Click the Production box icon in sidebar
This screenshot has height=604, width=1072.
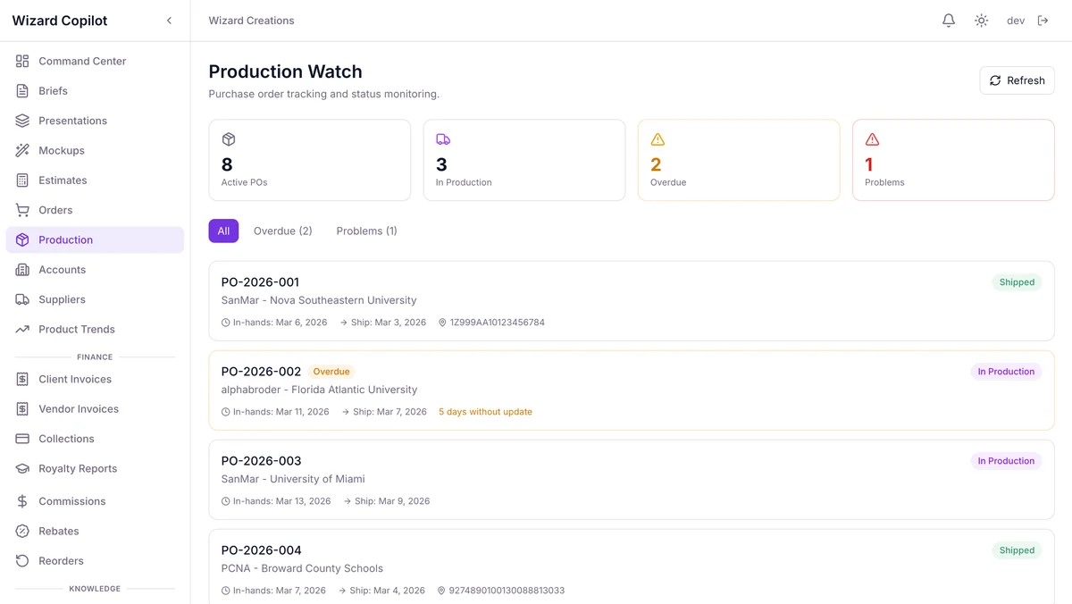click(22, 239)
